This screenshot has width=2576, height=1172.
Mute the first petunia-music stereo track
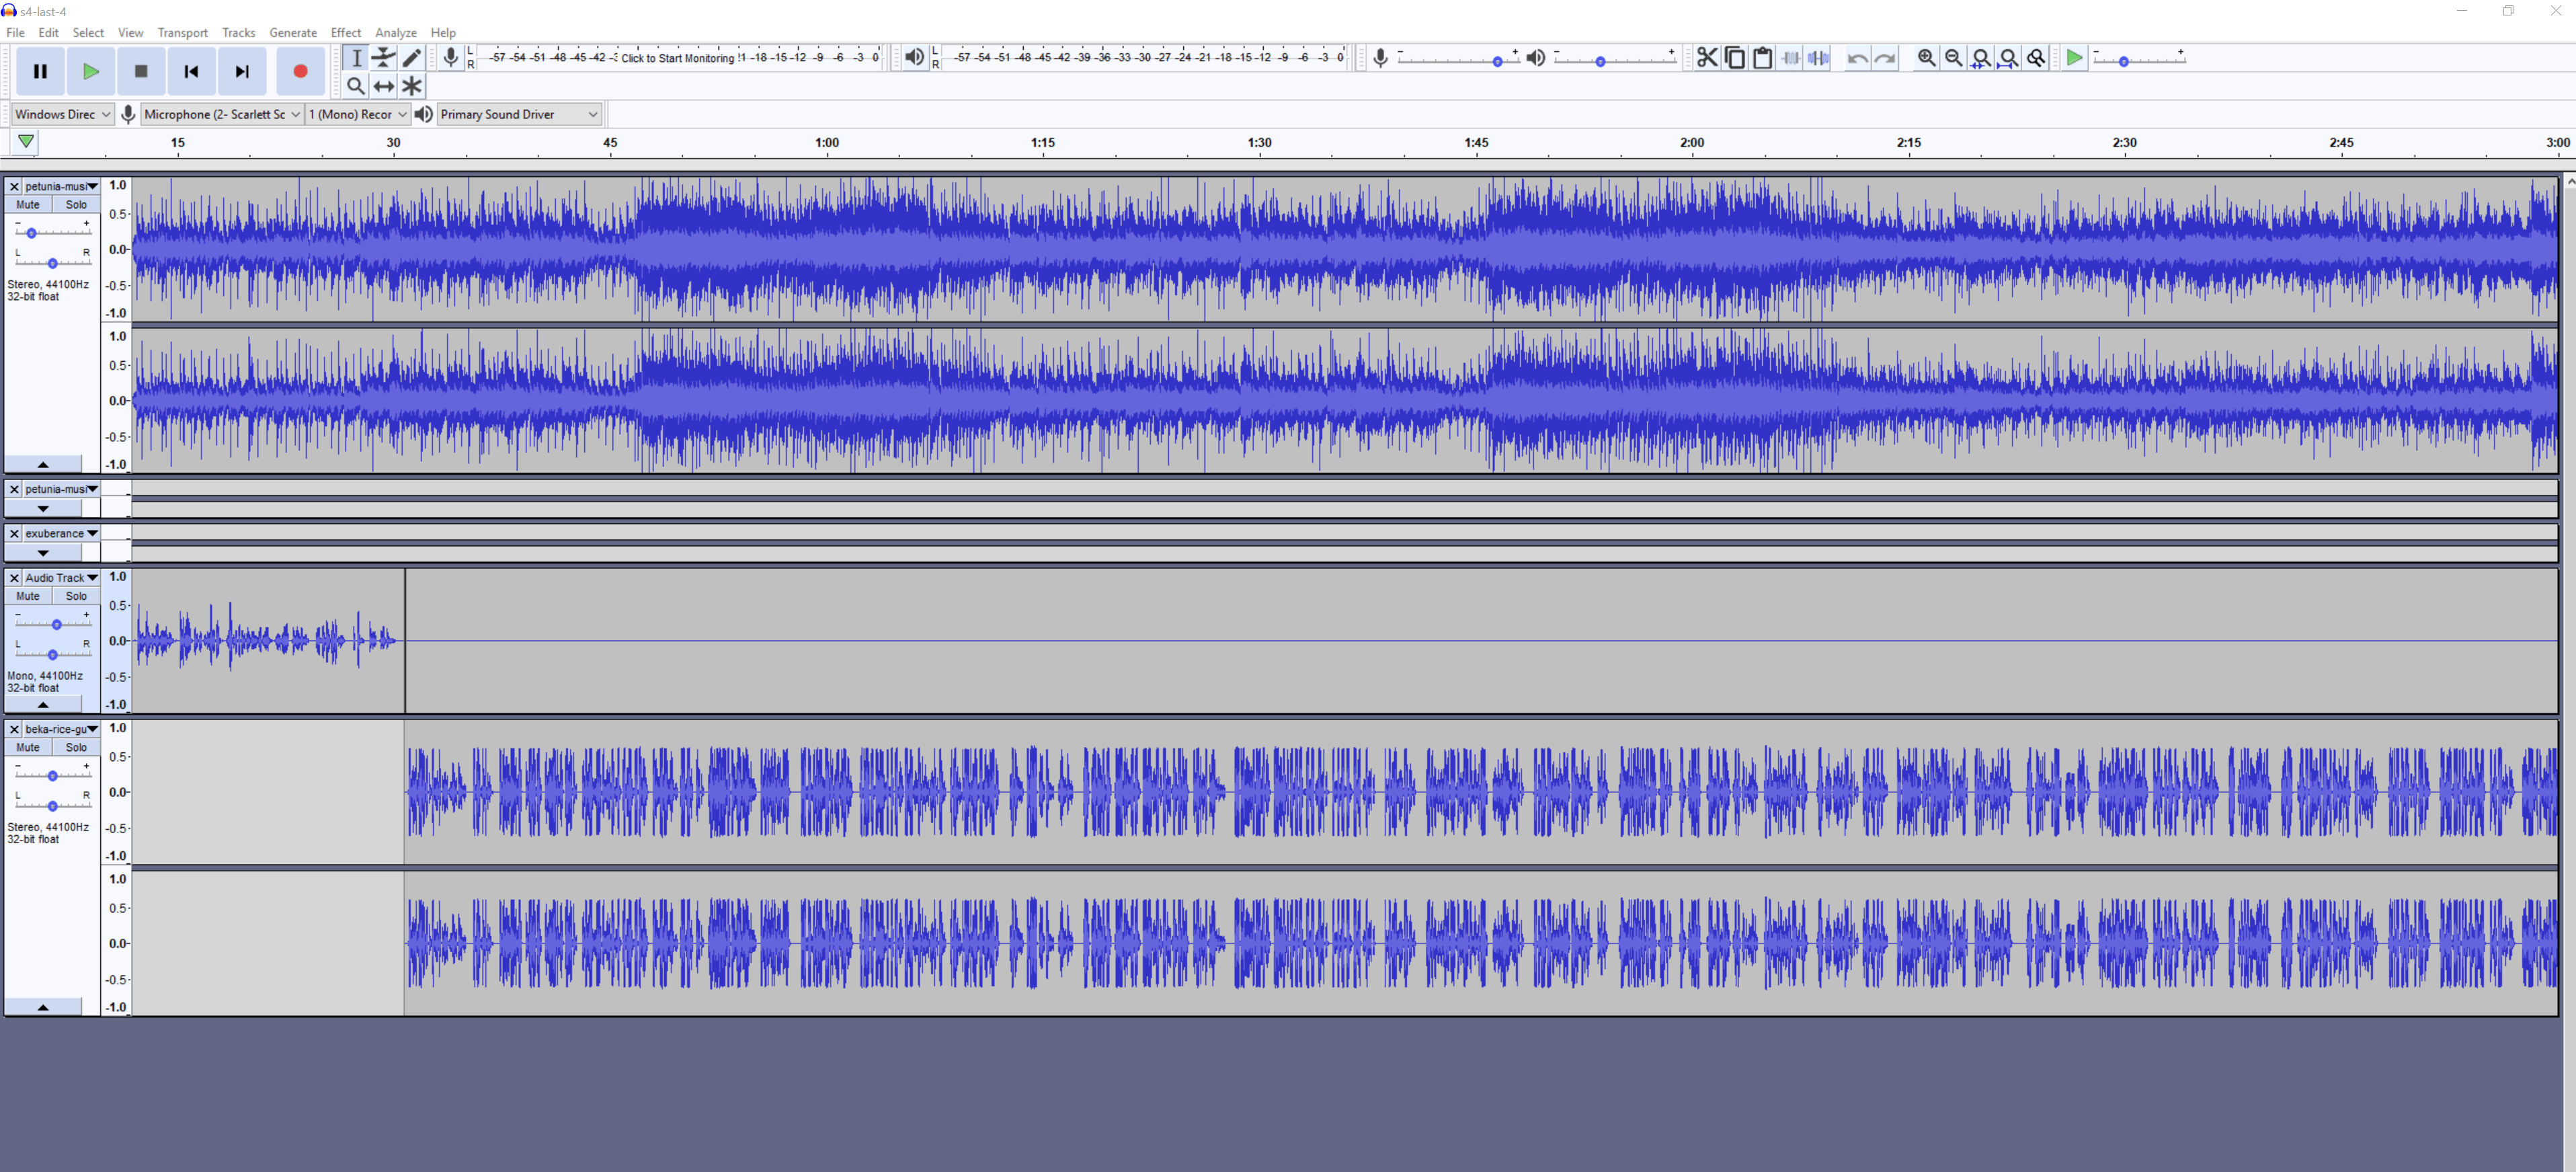[x=28, y=204]
